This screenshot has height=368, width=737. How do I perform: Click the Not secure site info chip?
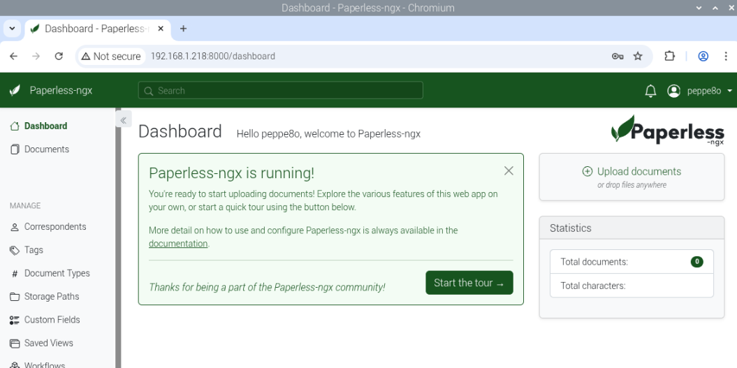point(111,57)
